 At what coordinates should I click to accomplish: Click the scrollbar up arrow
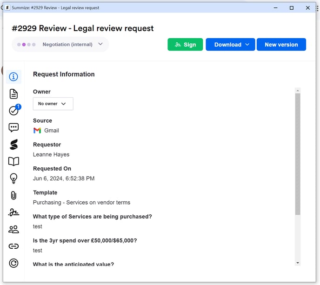click(298, 90)
